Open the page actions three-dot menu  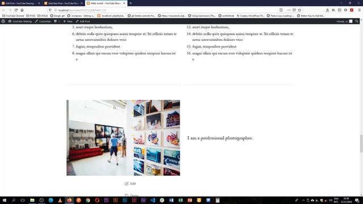tap(289, 10)
